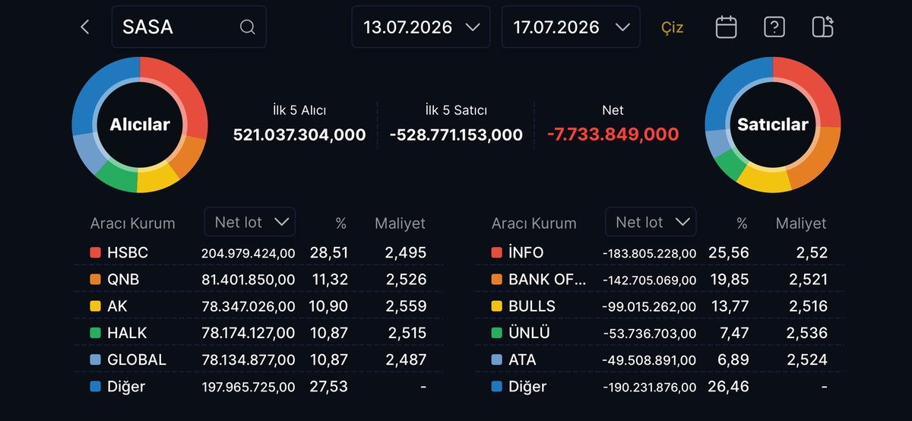
Task: Click the layout switch icon
Action: click(x=823, y=27)
